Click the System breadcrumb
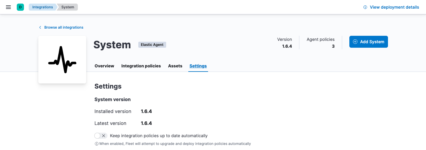The image size is (426, 150). 68,7
